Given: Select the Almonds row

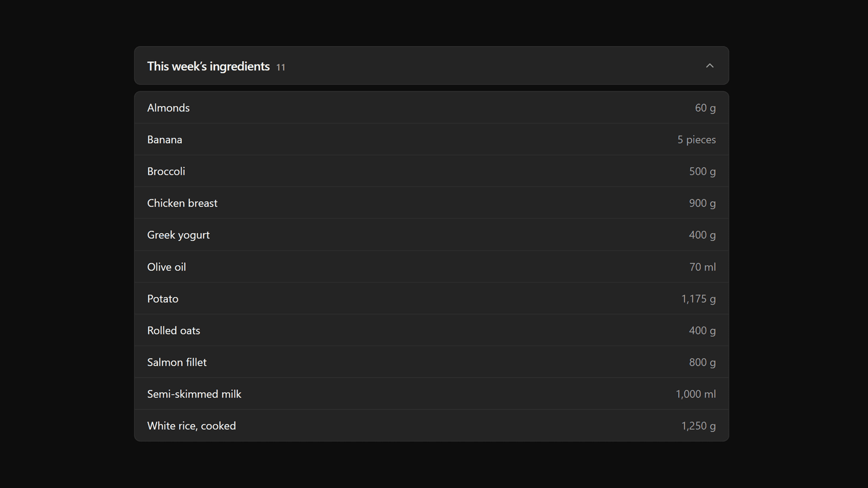Looking at the screenshot, I should [x=431, y=107].
